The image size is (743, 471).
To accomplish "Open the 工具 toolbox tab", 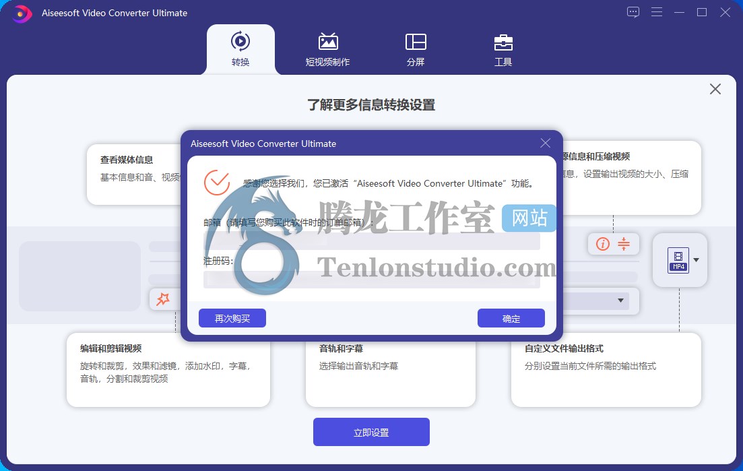I will pos(503,49).
